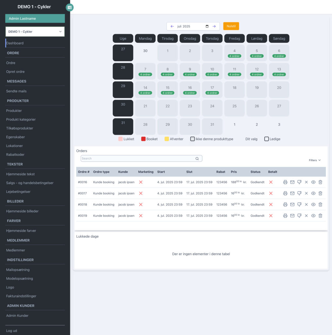Click the X cancel icon on order #0017

tap(306, 193)
